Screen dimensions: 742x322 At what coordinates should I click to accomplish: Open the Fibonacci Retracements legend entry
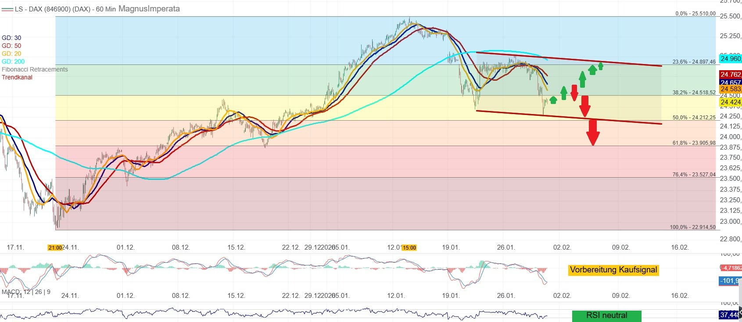tap(35, 69)
